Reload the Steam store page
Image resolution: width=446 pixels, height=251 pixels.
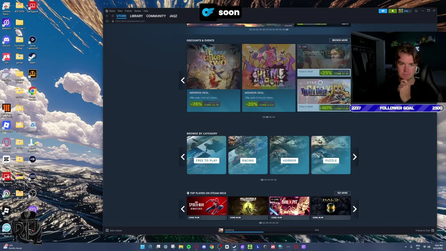107,21
